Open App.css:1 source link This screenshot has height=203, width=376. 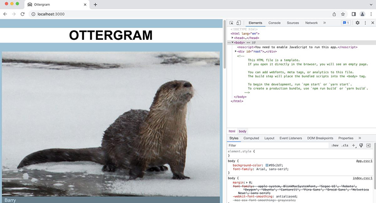[x=364, y=161]
